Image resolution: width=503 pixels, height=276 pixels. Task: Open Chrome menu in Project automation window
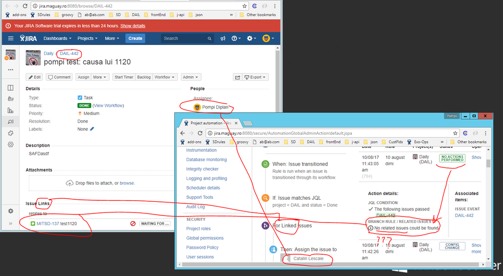[x=485, y=133]
